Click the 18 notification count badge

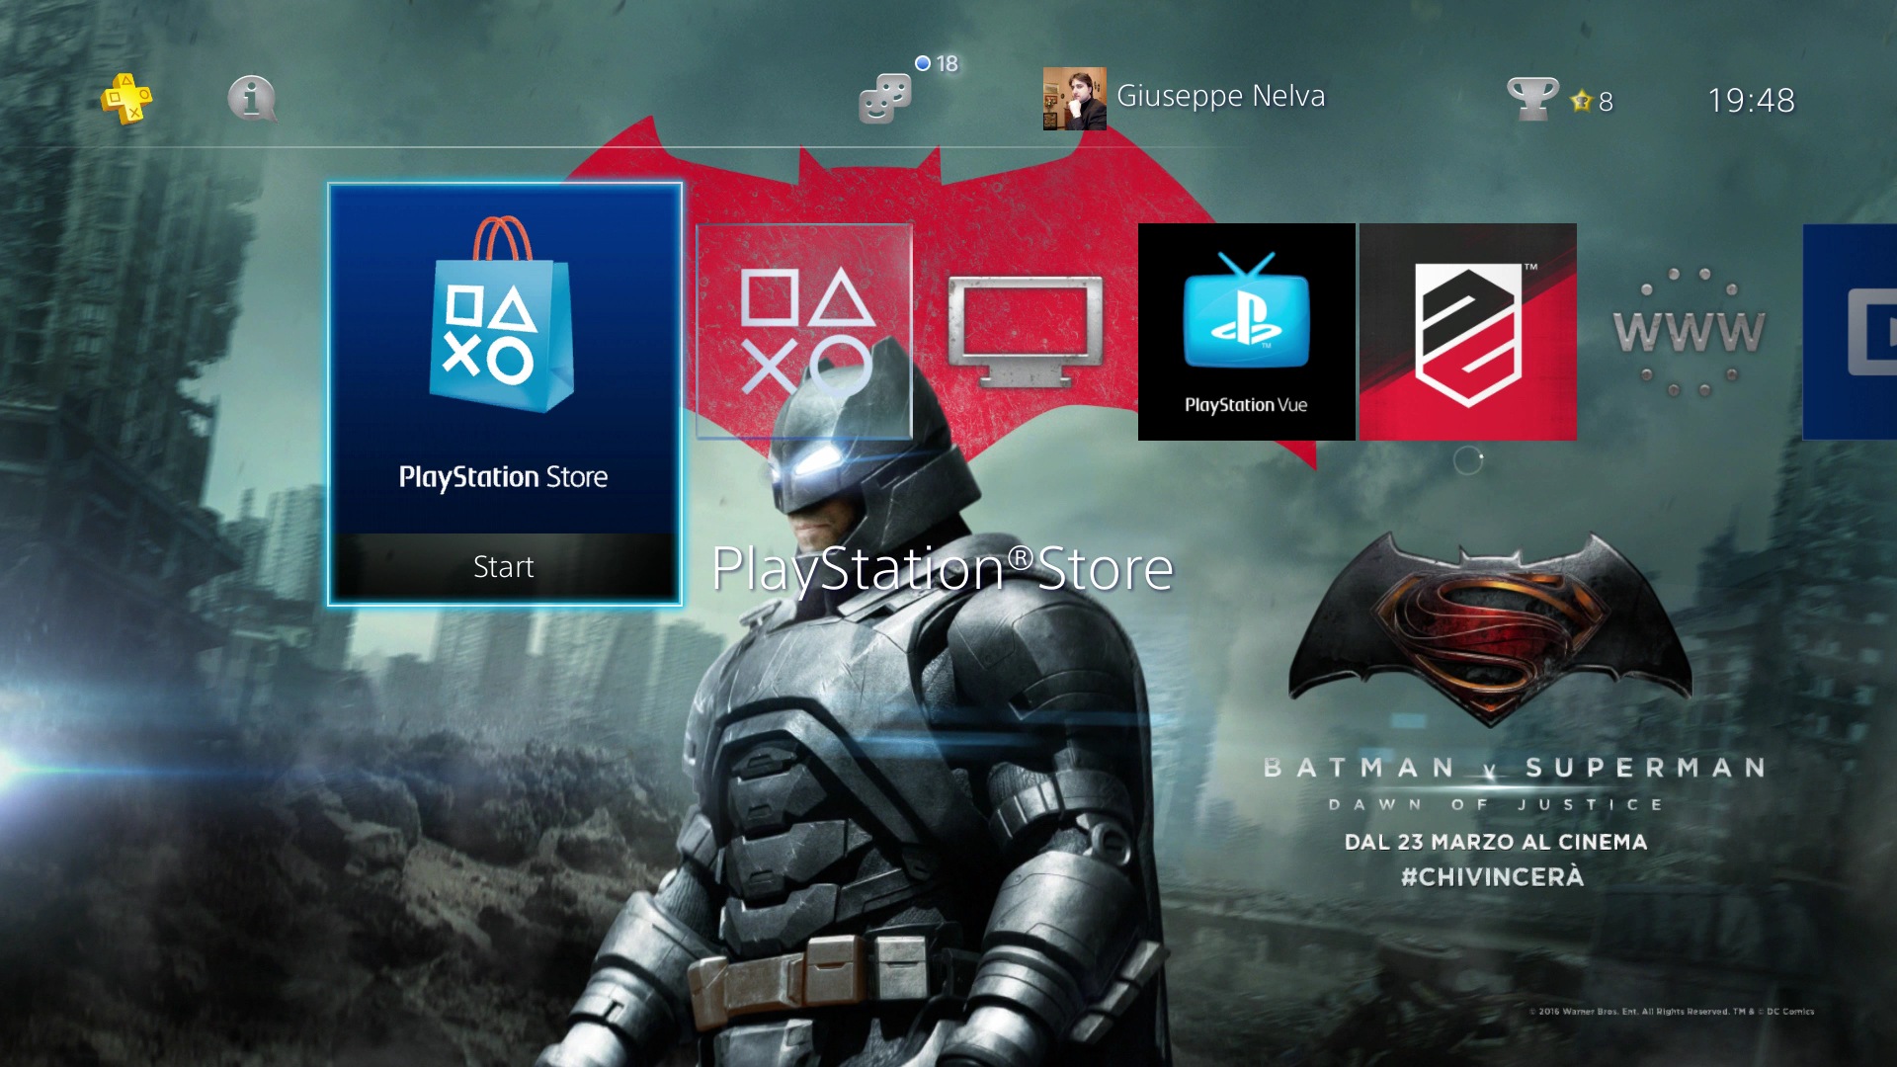pos(938,63)
